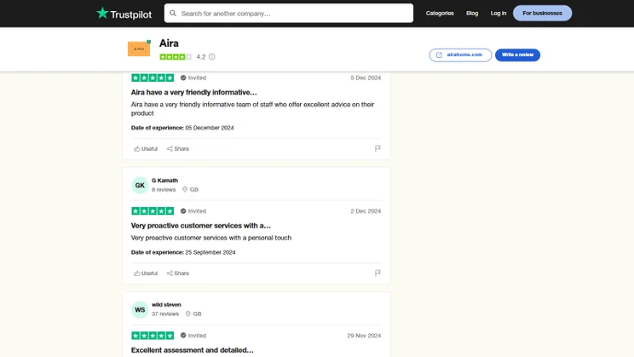Click the five-star rating on 29 Nov review
The height and width of the screenshot is (357, 634).
tap(153, 336)
